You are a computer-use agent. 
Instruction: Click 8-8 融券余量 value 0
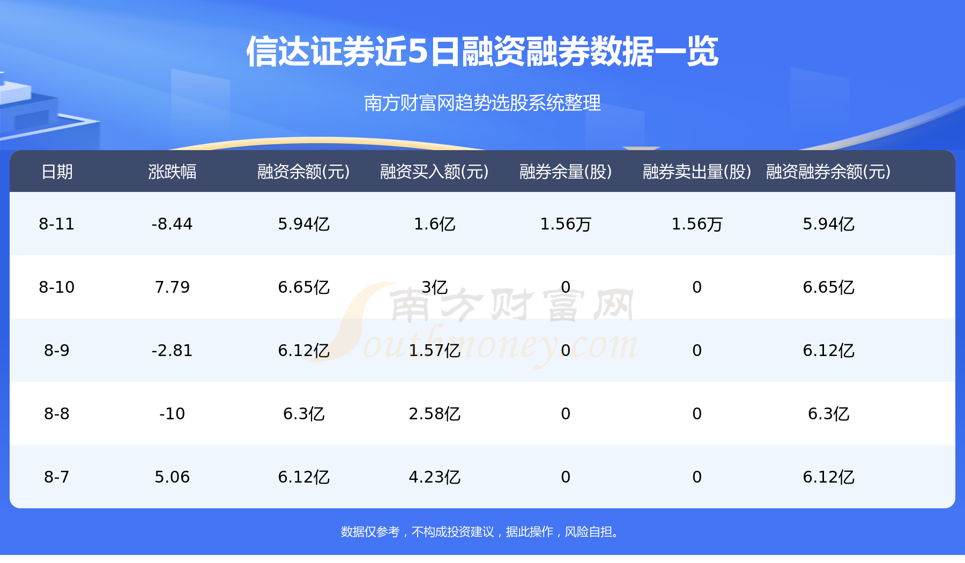coord(566,413)
